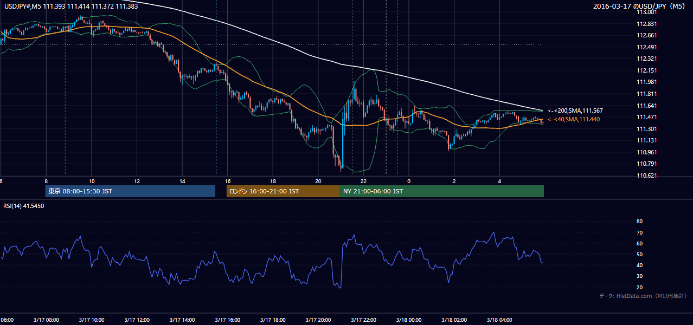The image size is (693, 325).
Task: Click the RSI level 60 label
Action: 639,243
